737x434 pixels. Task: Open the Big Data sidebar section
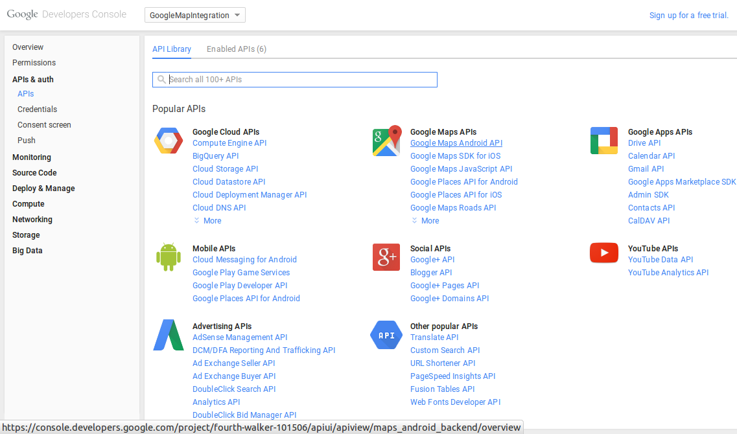(x=27, y=250)
